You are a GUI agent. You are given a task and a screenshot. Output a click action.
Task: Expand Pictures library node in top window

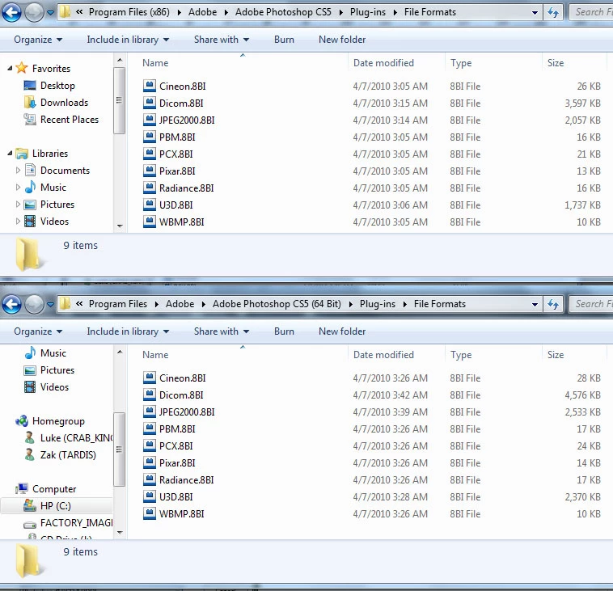(x=18, y=204)
